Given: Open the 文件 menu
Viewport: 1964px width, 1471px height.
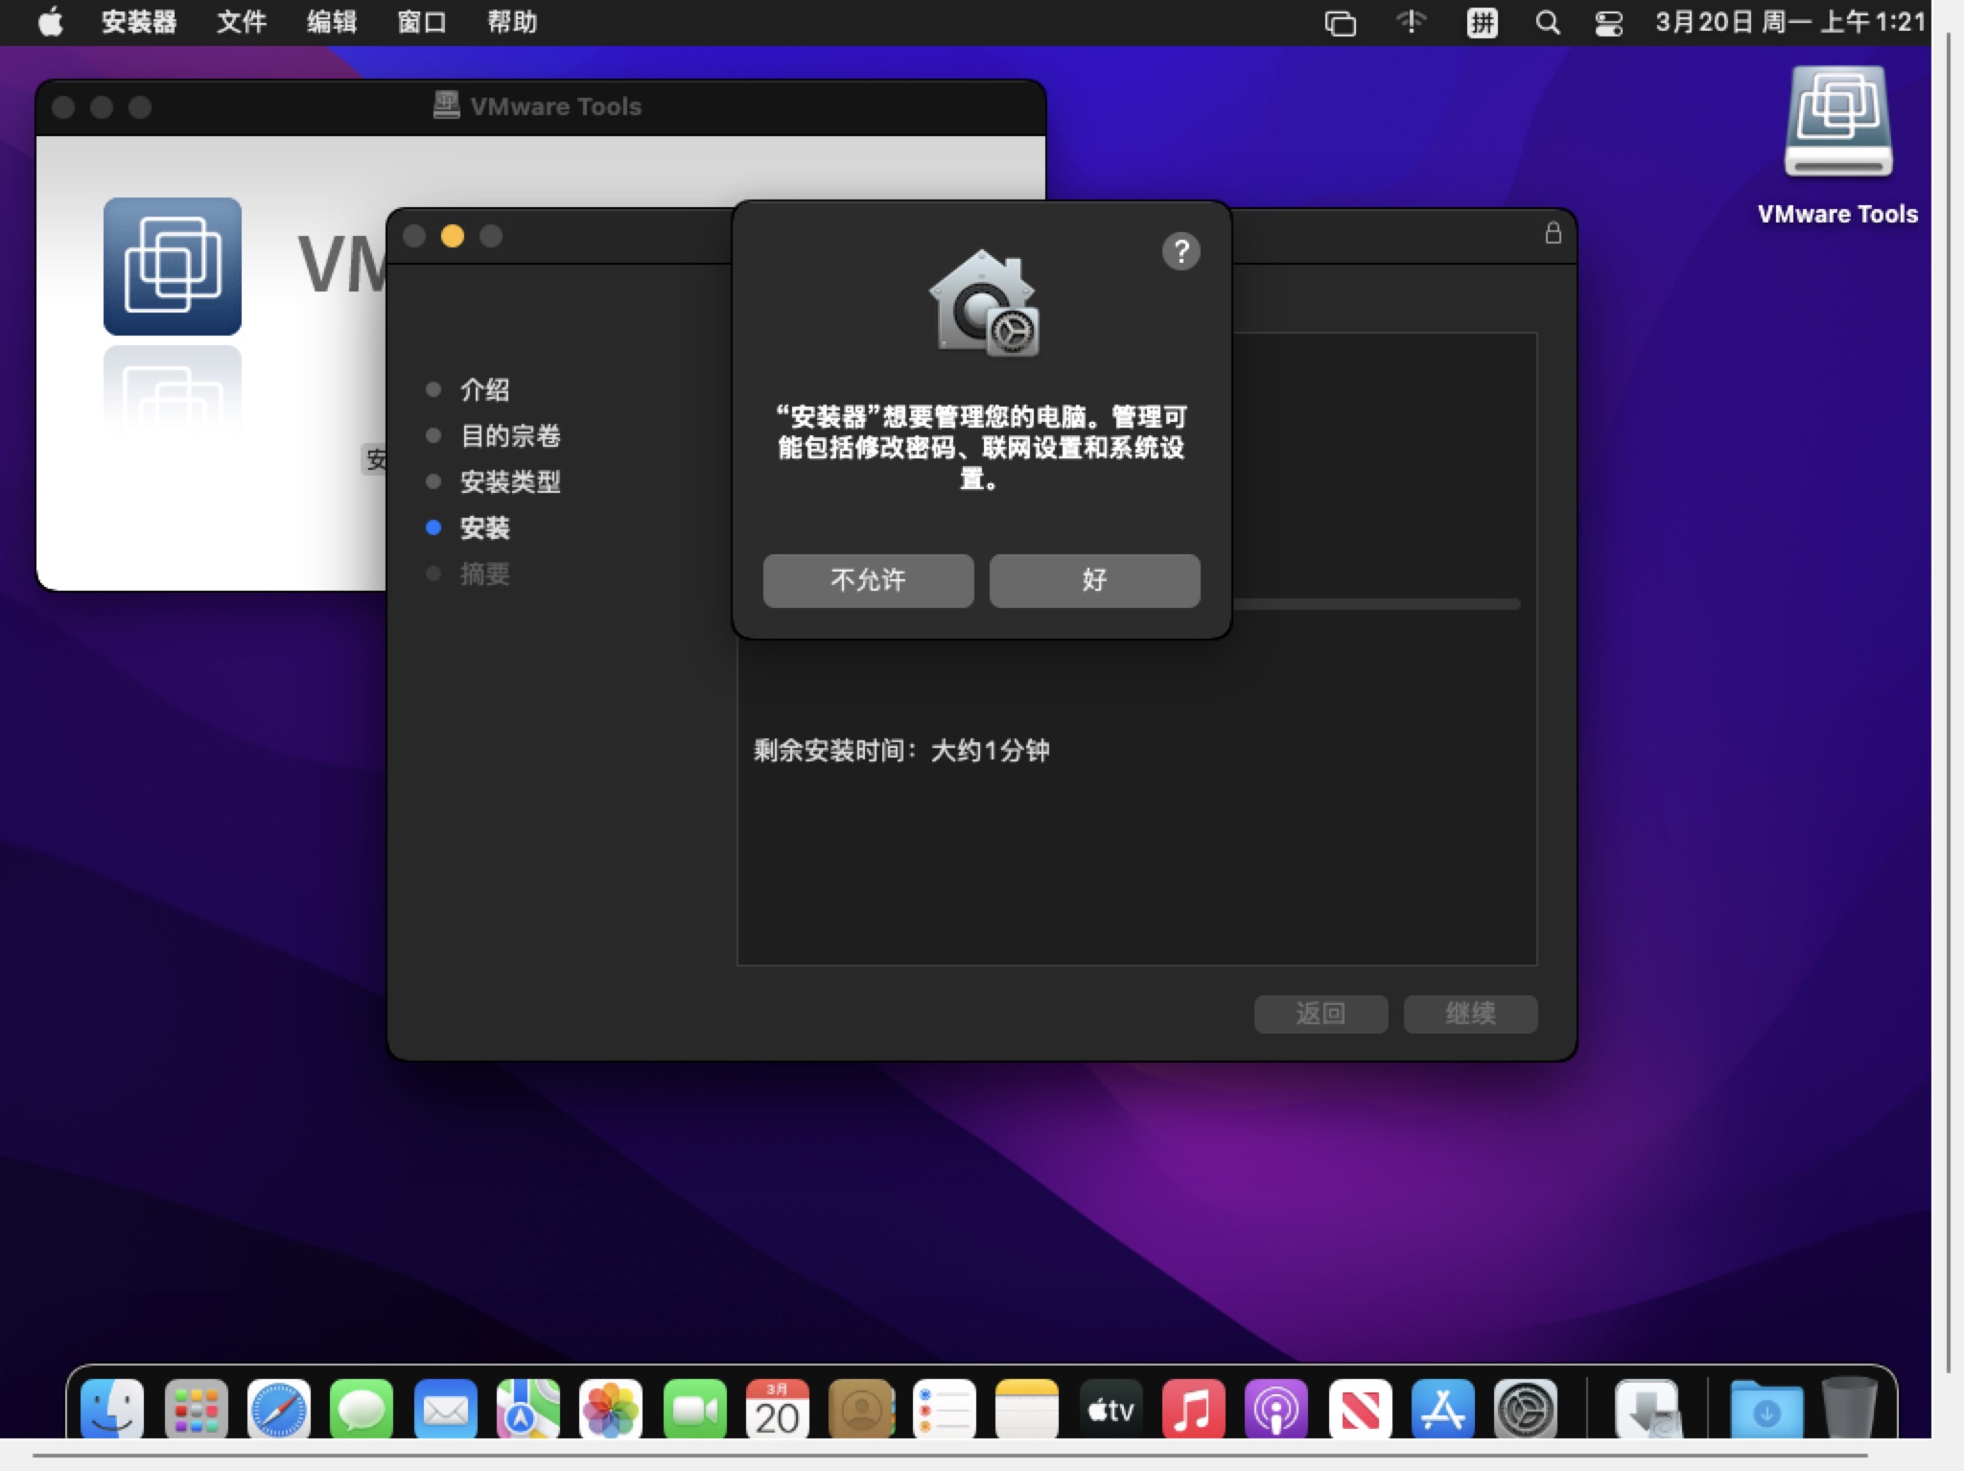Looking at the screenshot, I should (241, 22).
